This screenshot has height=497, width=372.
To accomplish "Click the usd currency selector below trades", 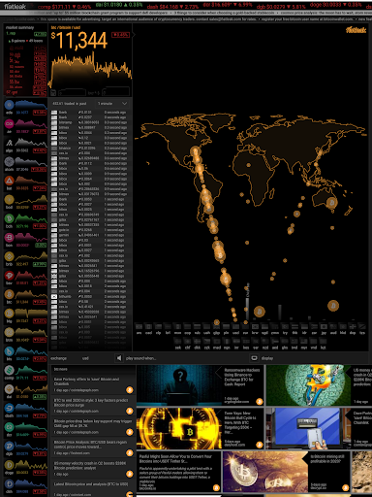I will point(85,358).
